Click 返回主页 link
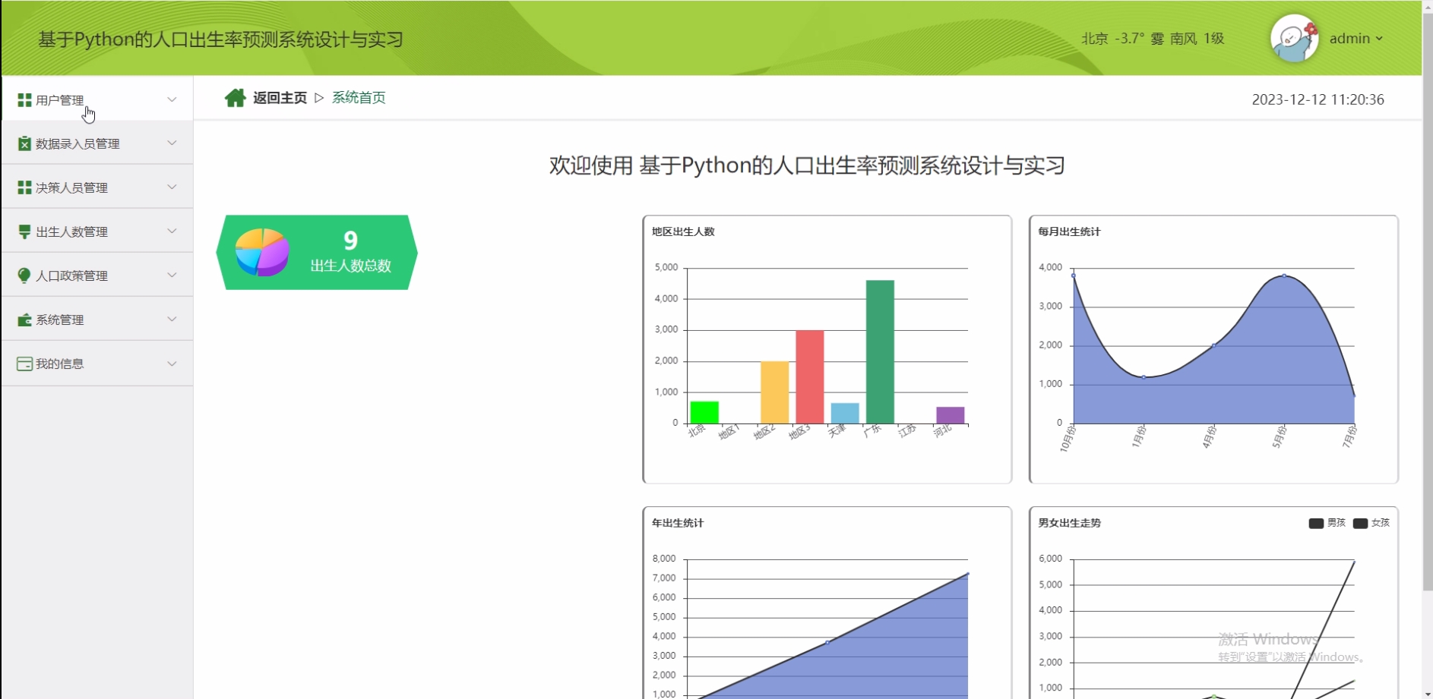 point(280,98)
